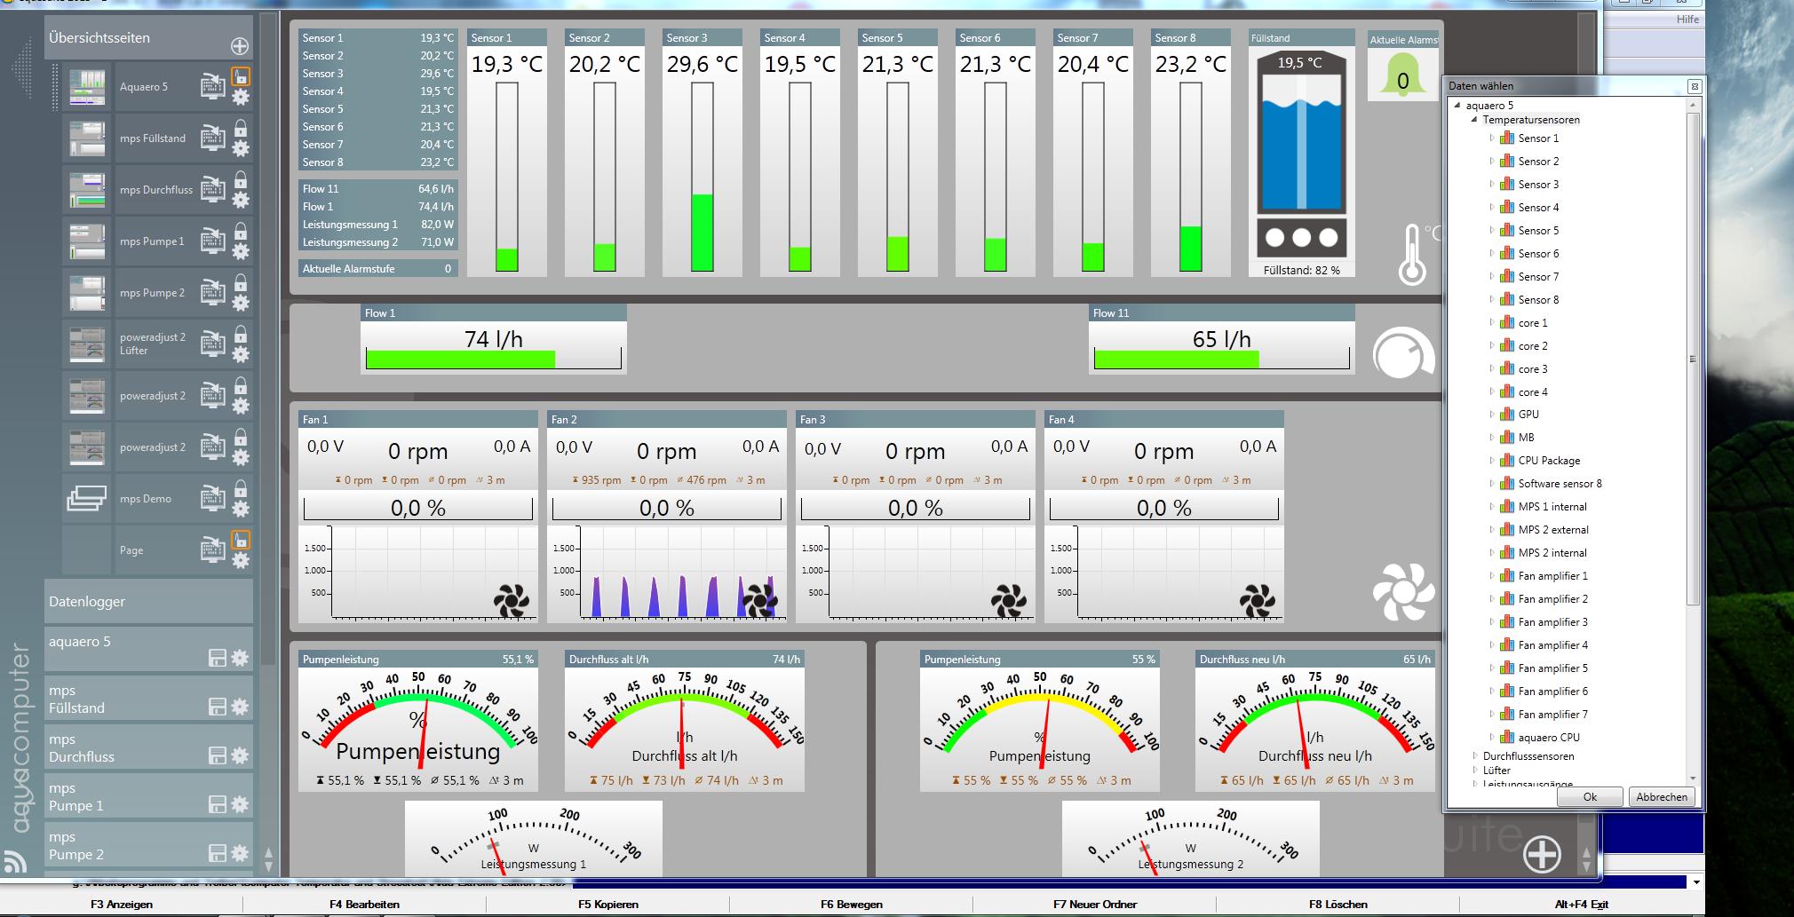Expand the Sensor 3 tree item

coord(1491,185)
